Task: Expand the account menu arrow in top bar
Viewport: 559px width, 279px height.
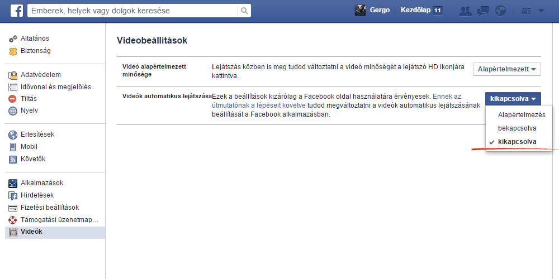Action: coord(541,11)
